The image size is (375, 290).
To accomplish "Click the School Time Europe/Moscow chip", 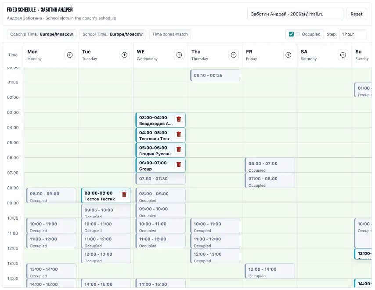I will [x=112, y=34].
